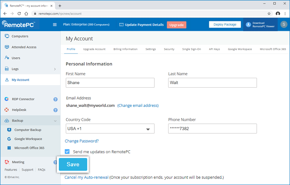290x185 pixels.
Task: Bookmark this page with star icon
Action: tap(269, 13)
